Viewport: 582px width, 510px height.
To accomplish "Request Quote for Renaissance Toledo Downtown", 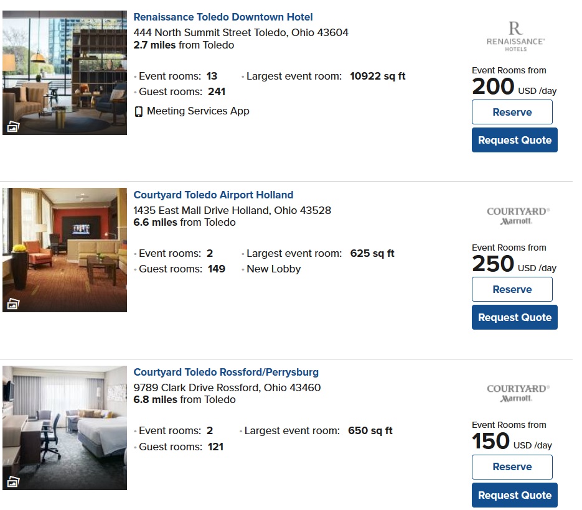I will (x=514, y=140).
